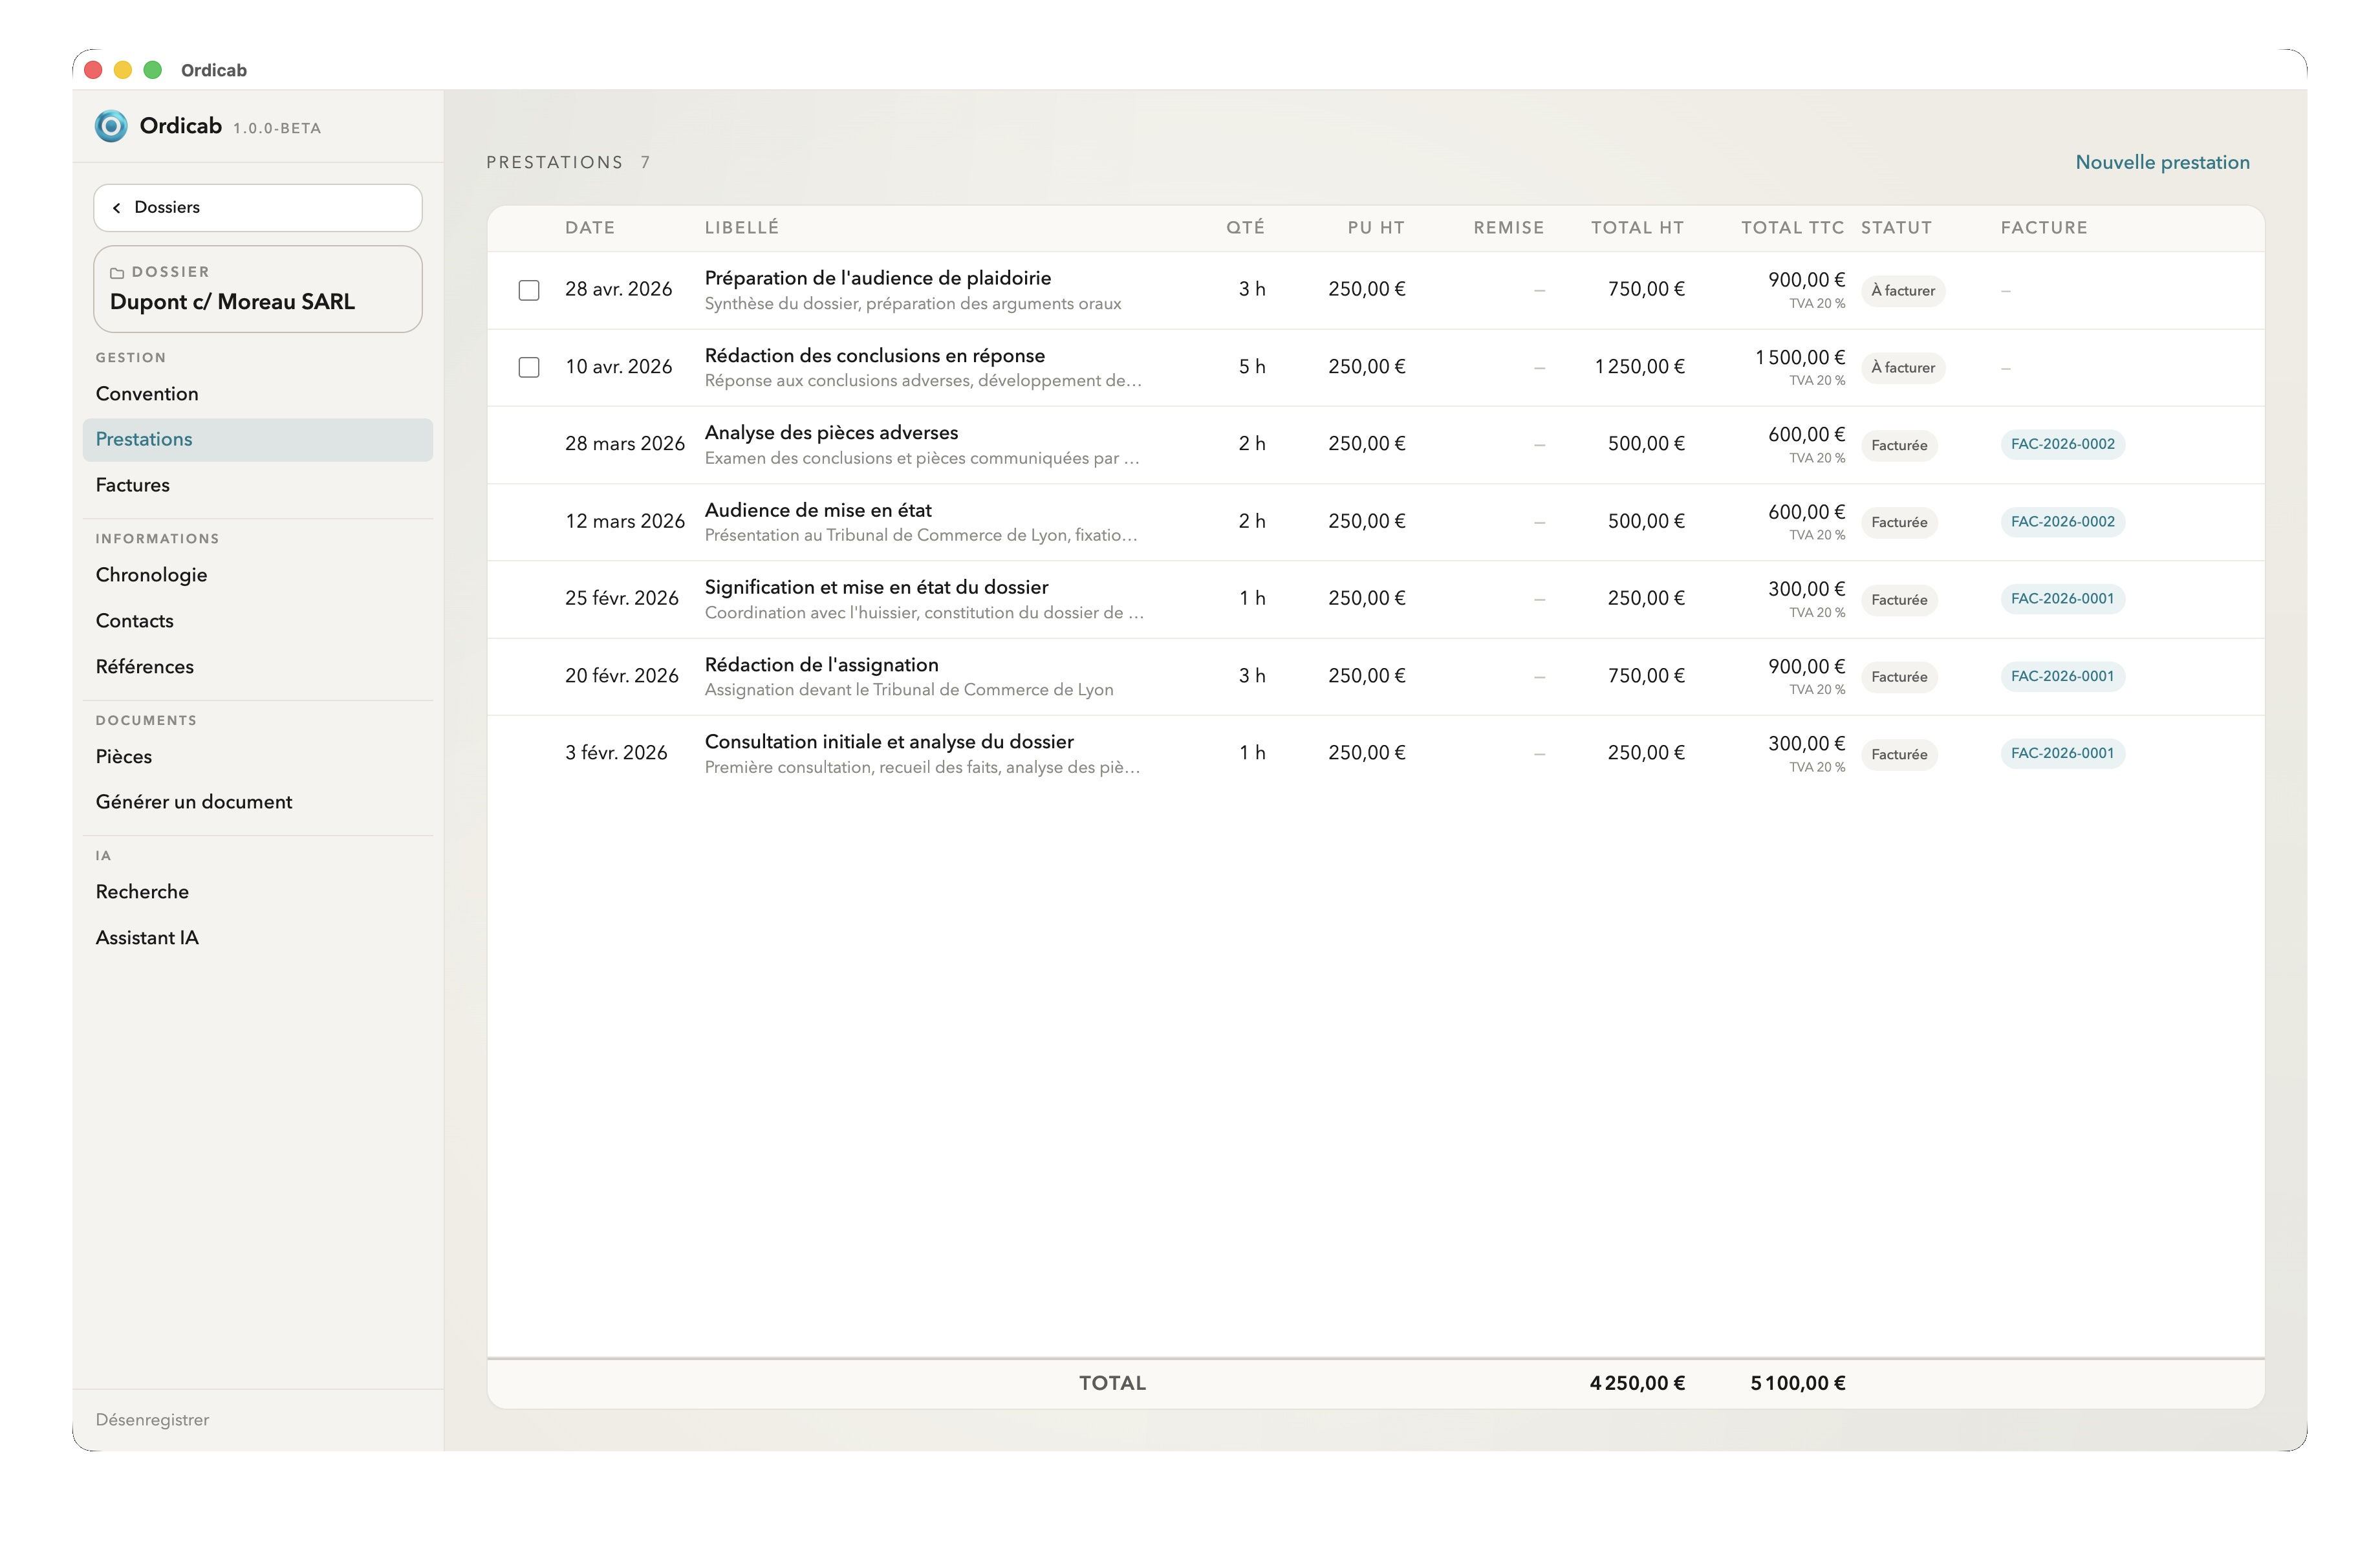Select 'Analyse des pièces adverses' label
This screenshot has width=2380, height=1547.
click(x=831, y=433)
